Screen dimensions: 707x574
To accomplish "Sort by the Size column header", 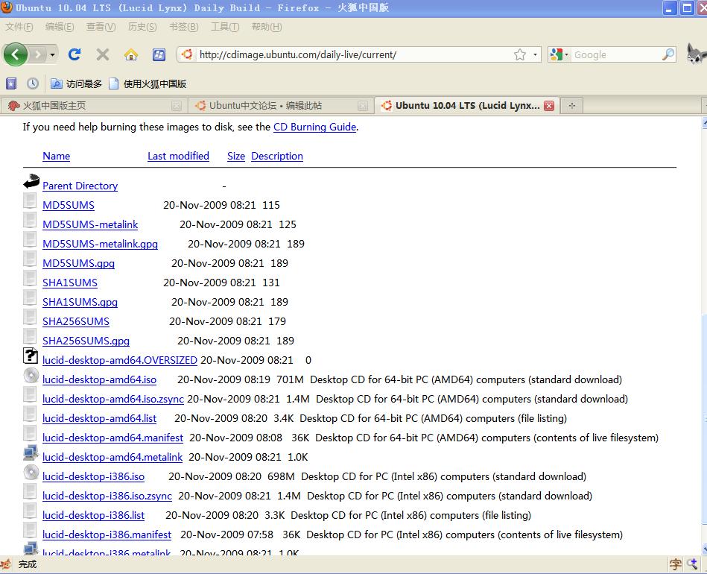I will coord(236,156).
